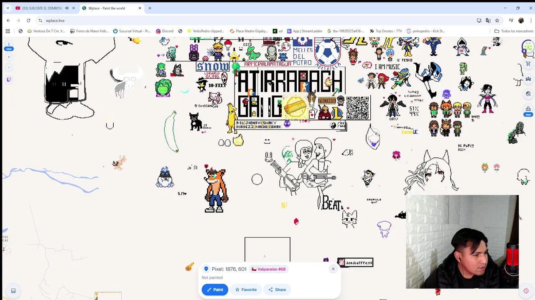
Task: Click the 'Pixel: 1876, 601' coordinates text
Action: pyautogui.click(x=229, y=269)
